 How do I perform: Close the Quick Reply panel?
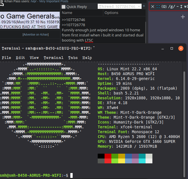coord(144,6)
